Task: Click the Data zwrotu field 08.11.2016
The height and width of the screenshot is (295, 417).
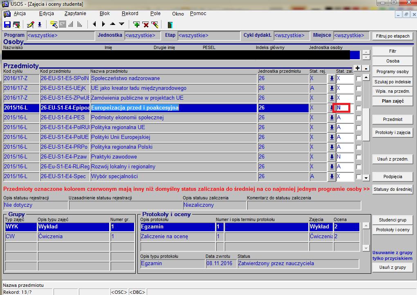Action: pos(221,264)
